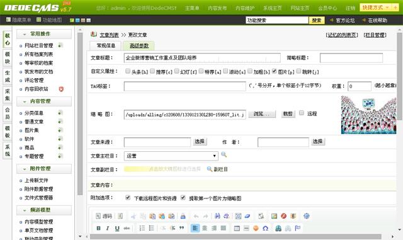Click the Strikethrough formatting icon
403x240 pixels.
coord(127,228)
